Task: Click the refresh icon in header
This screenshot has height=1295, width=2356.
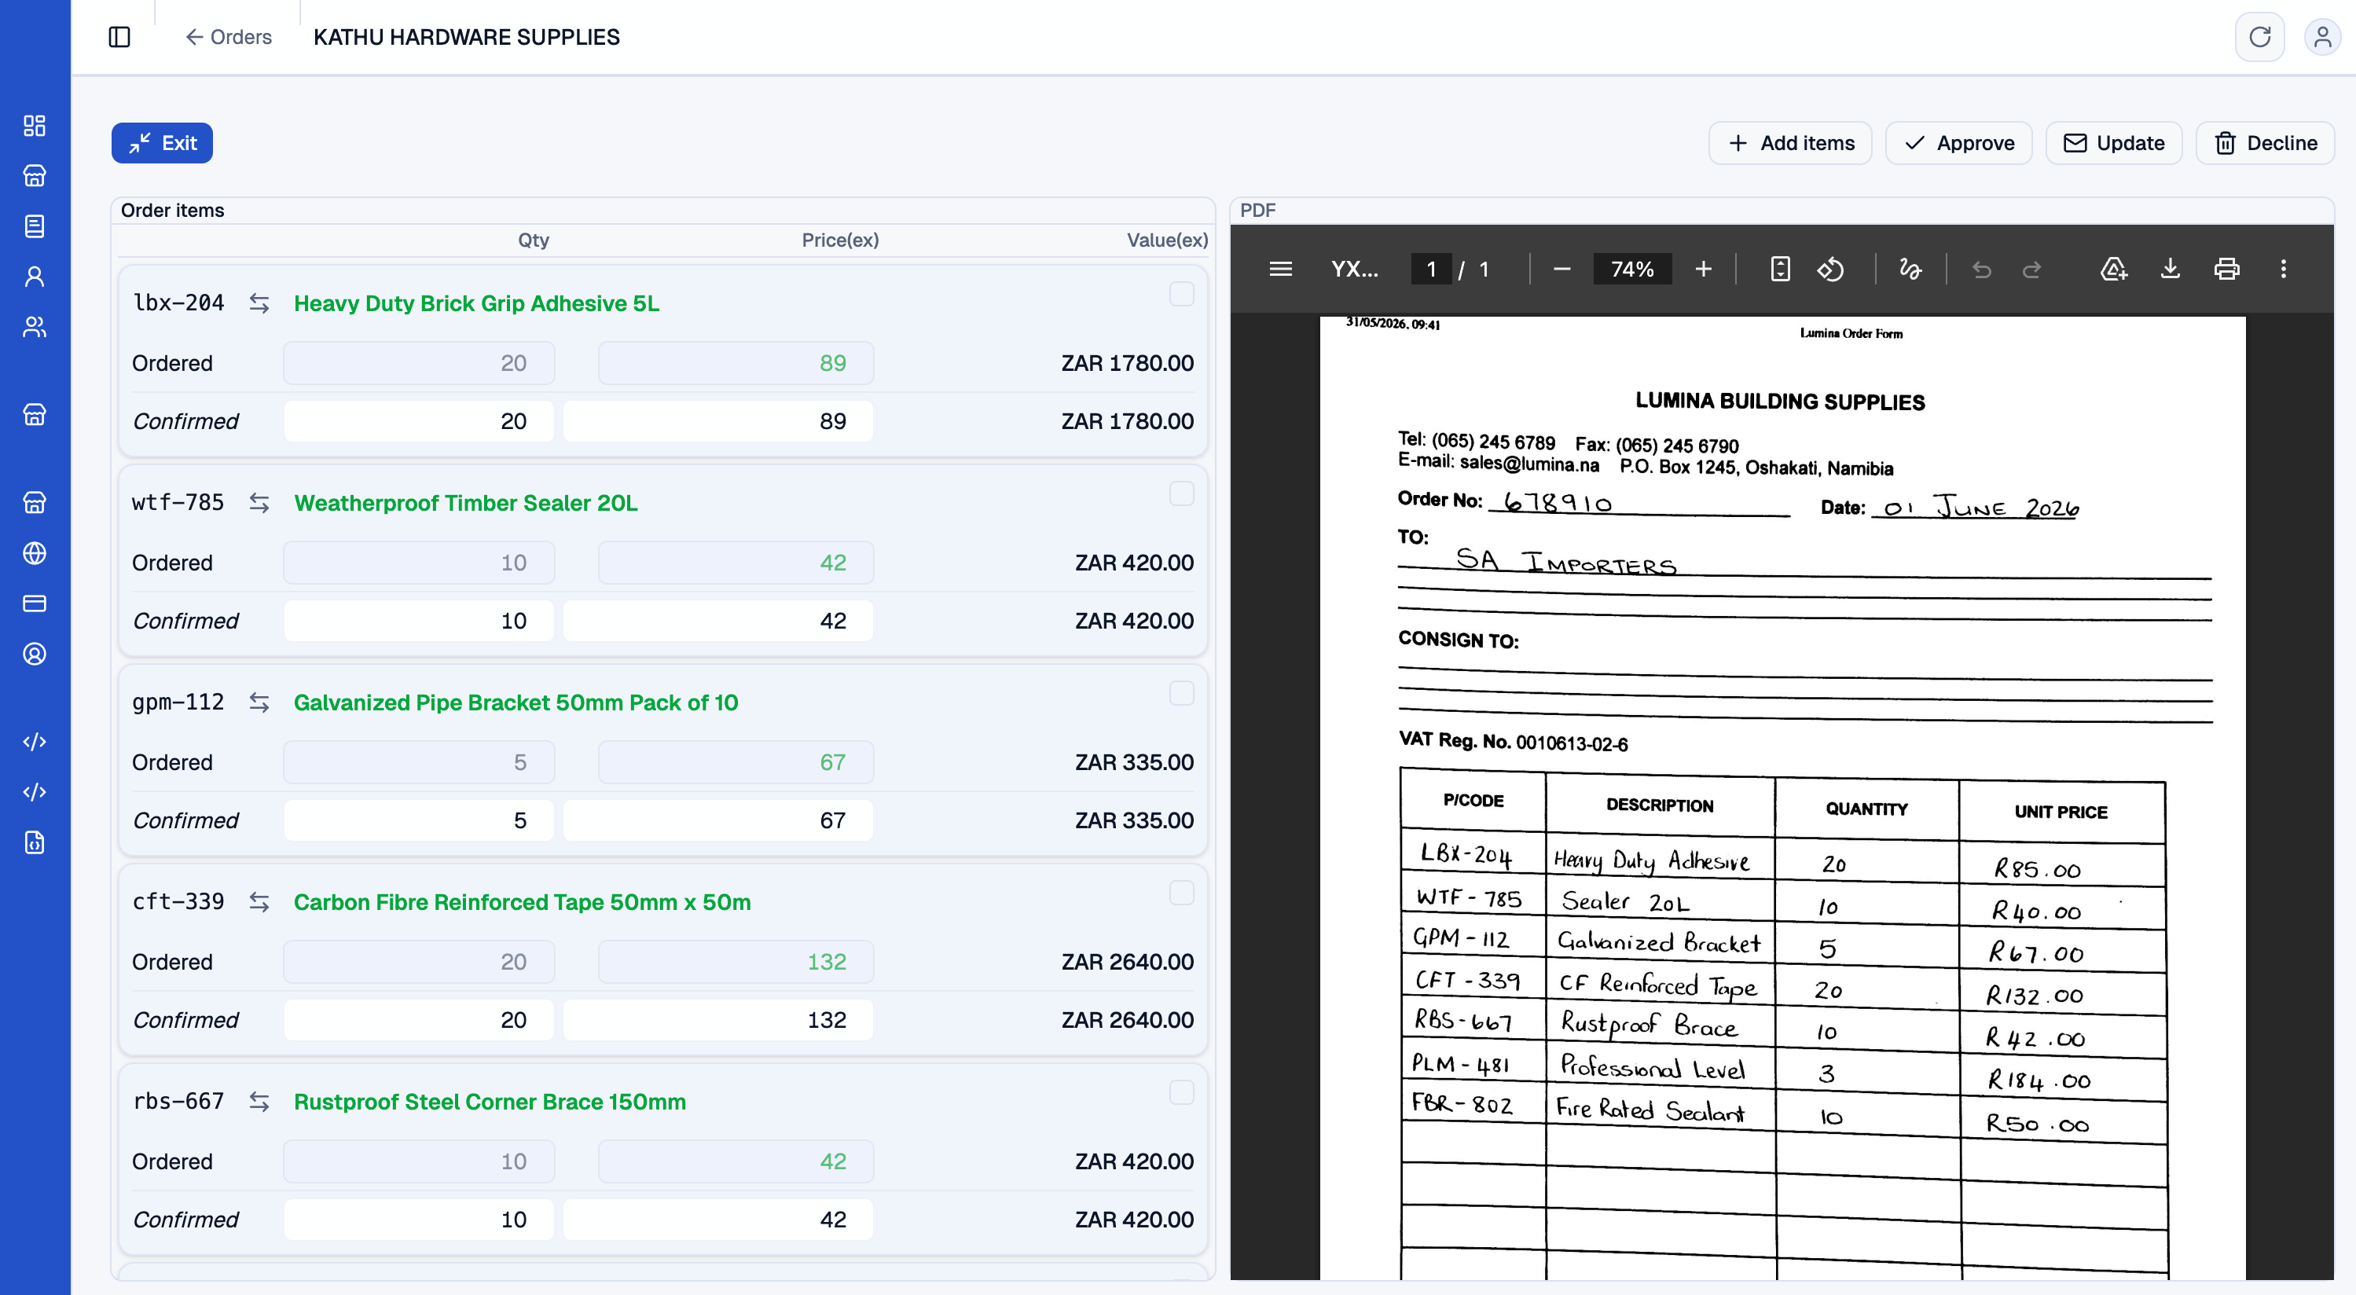Action: click(2259, 37)
